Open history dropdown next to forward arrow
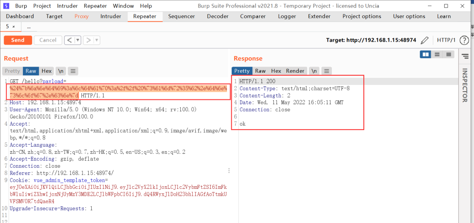 (x=97, y=40)
